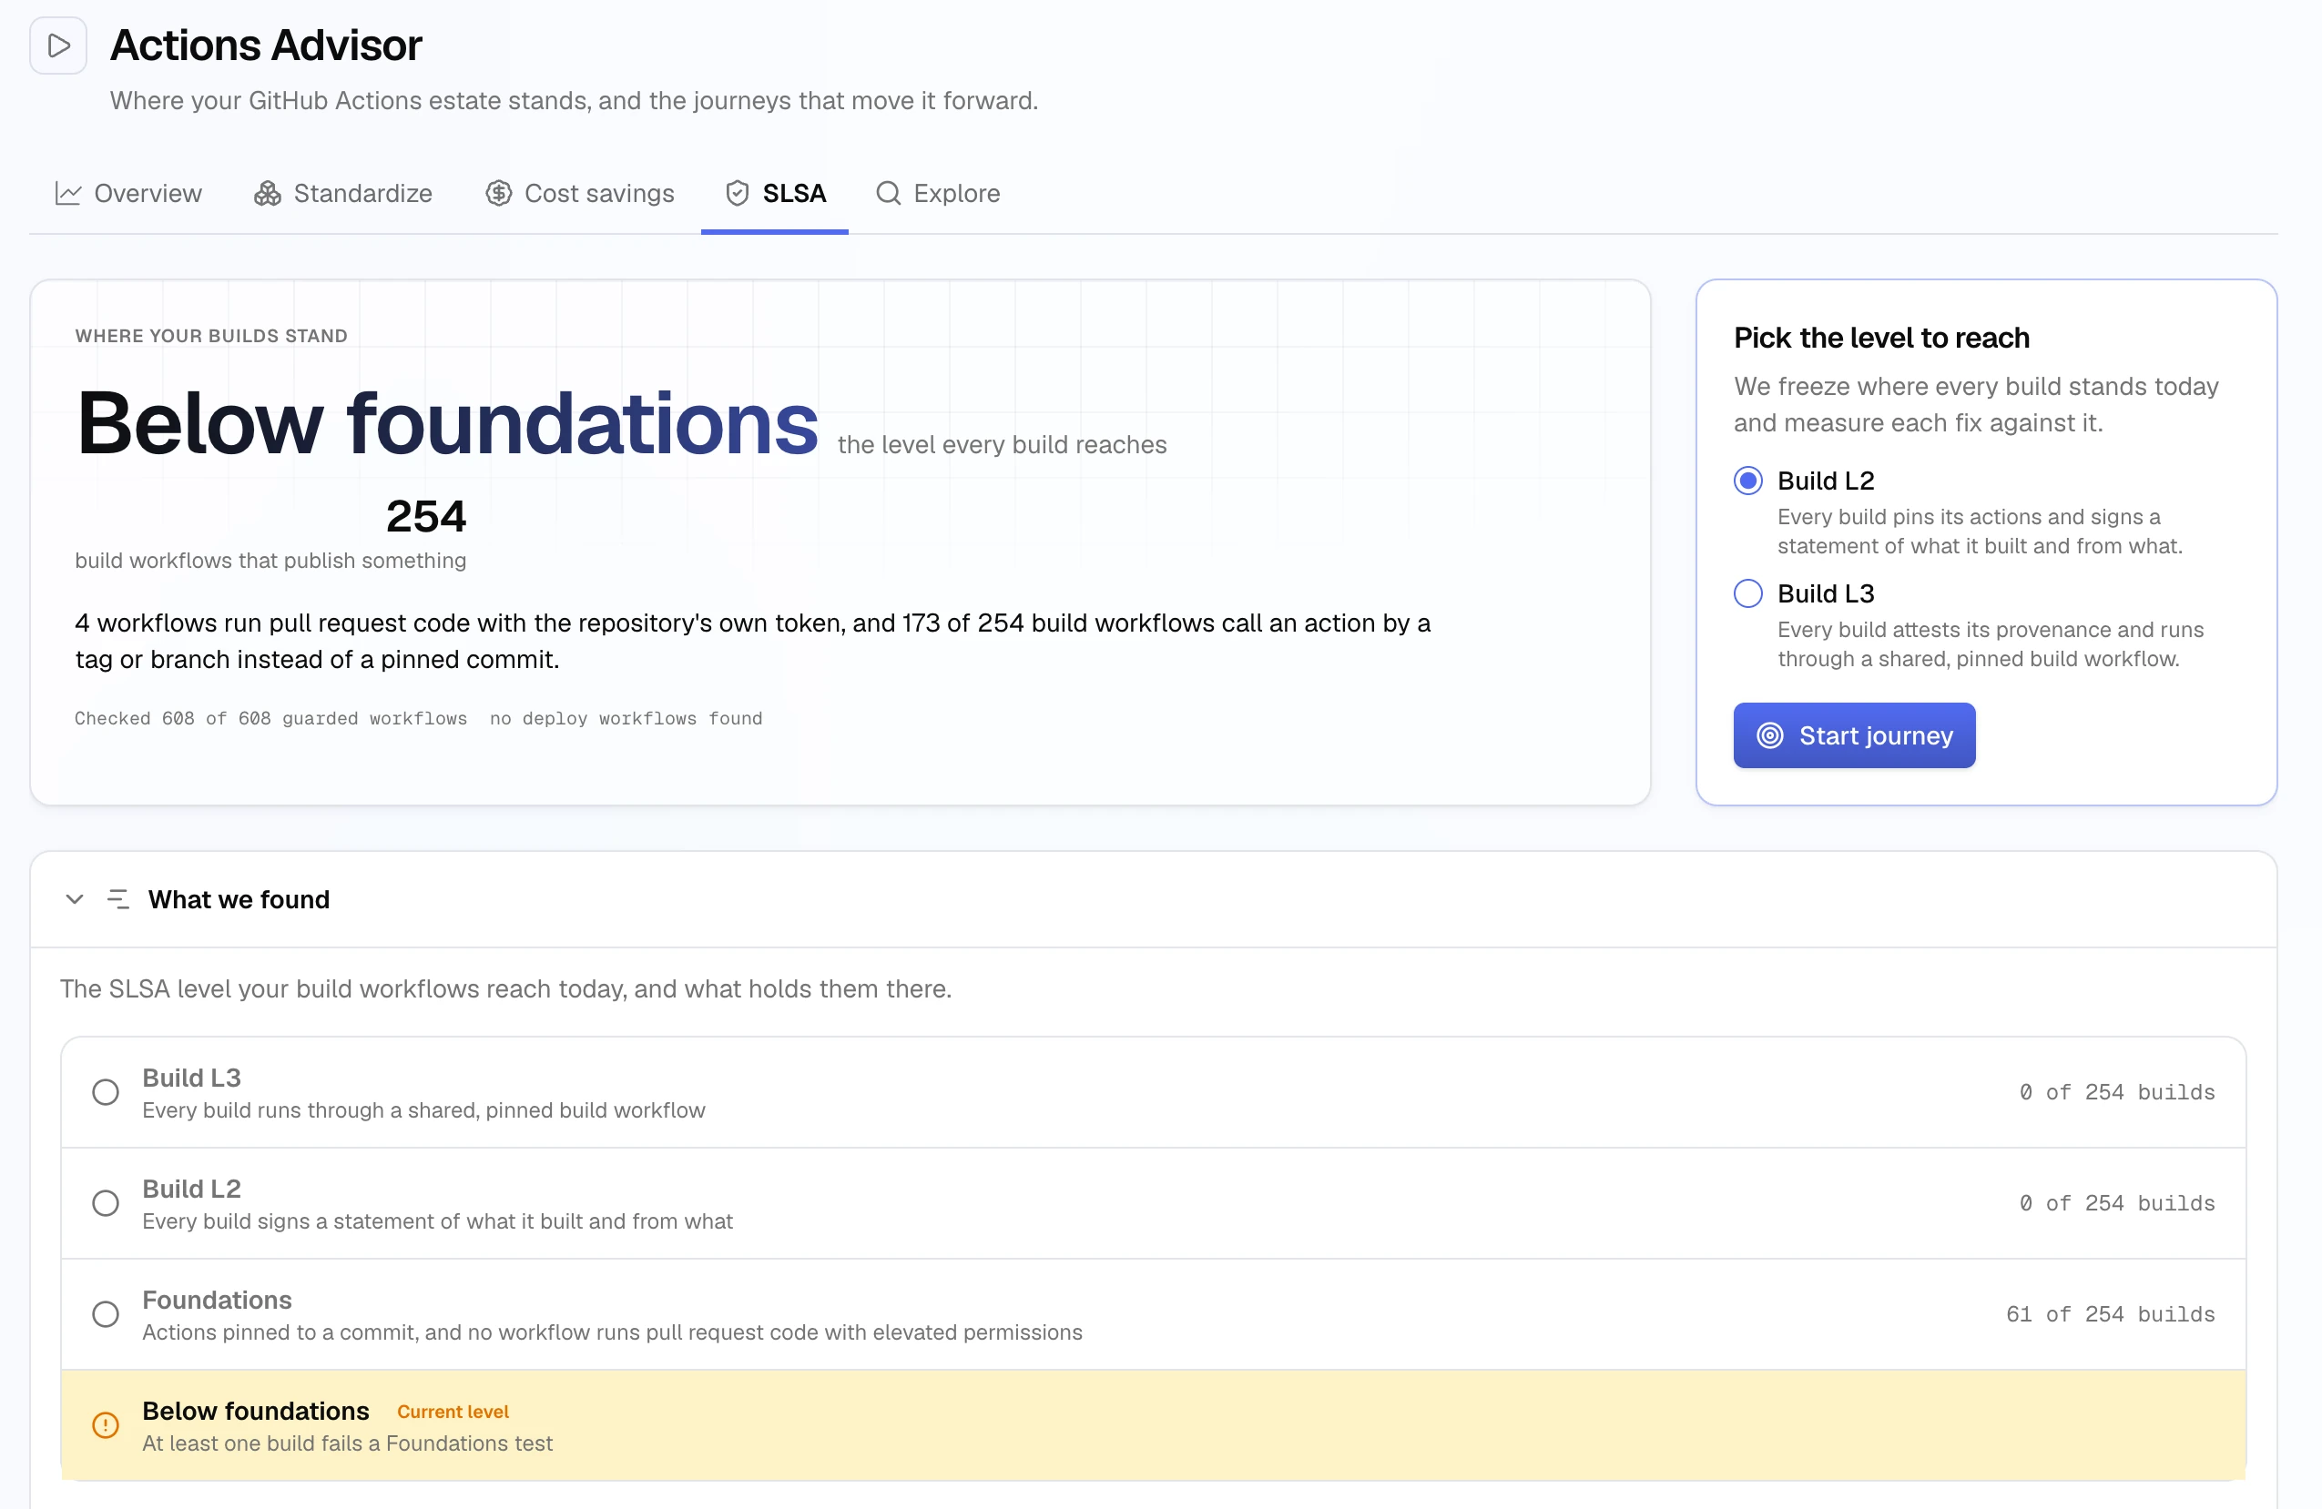Click the '61 of 254 builds' count
Screen dimensions: 2322x1509
click(2111, 1315)
